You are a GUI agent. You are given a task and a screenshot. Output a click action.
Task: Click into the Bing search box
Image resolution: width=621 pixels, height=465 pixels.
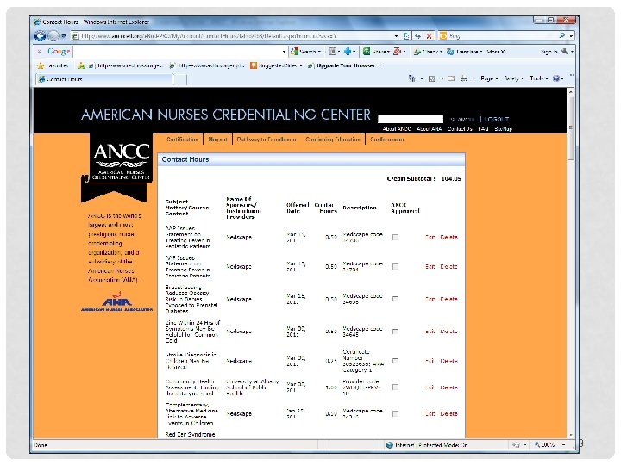(502, 35)
